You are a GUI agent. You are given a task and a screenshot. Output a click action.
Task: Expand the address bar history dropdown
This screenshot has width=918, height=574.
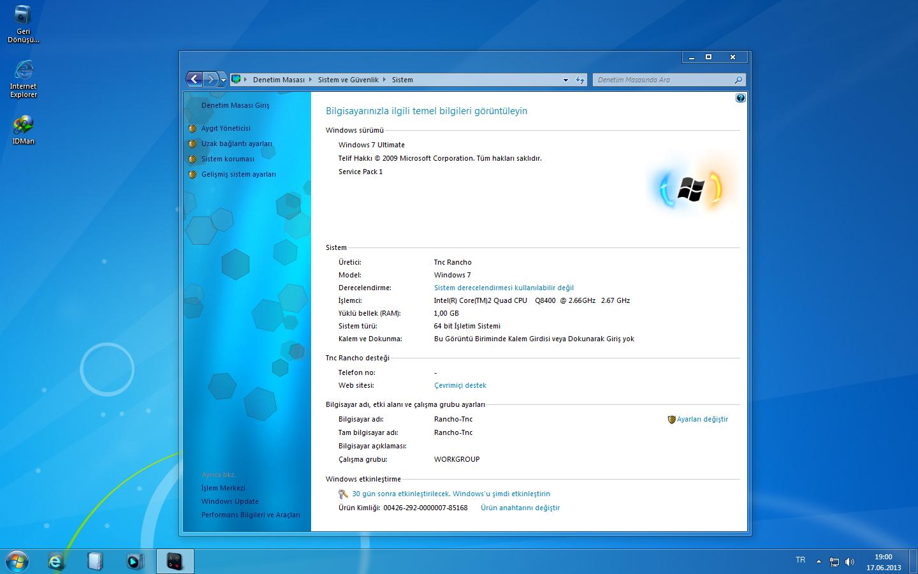(x=565, y=80)
